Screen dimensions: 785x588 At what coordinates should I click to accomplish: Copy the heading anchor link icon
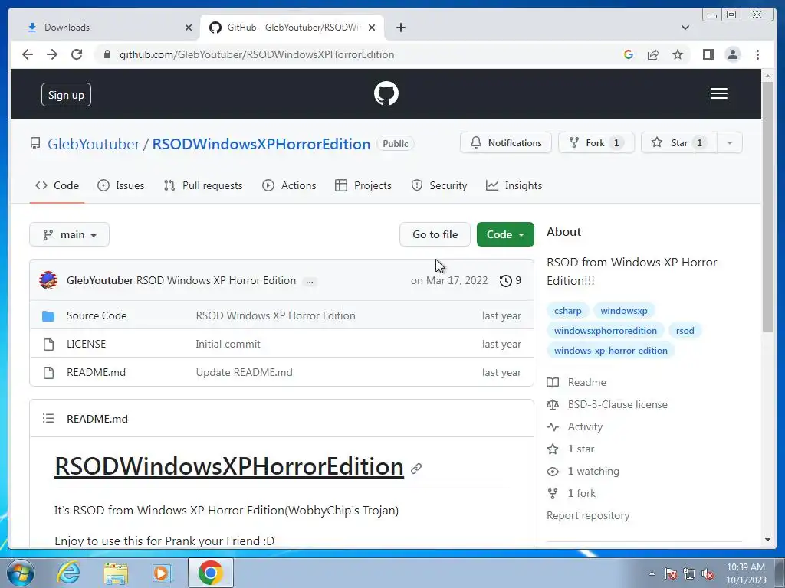[416, 468]
